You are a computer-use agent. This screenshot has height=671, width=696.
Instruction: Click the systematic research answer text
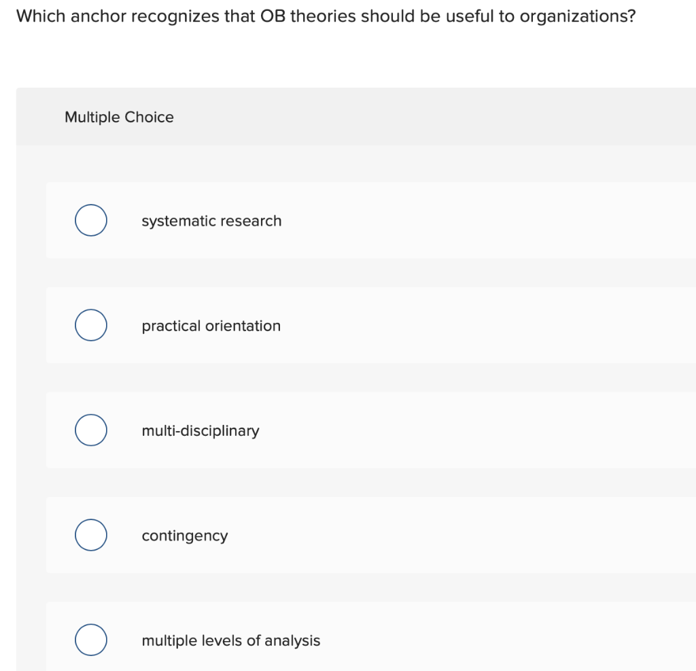[211, 220]
